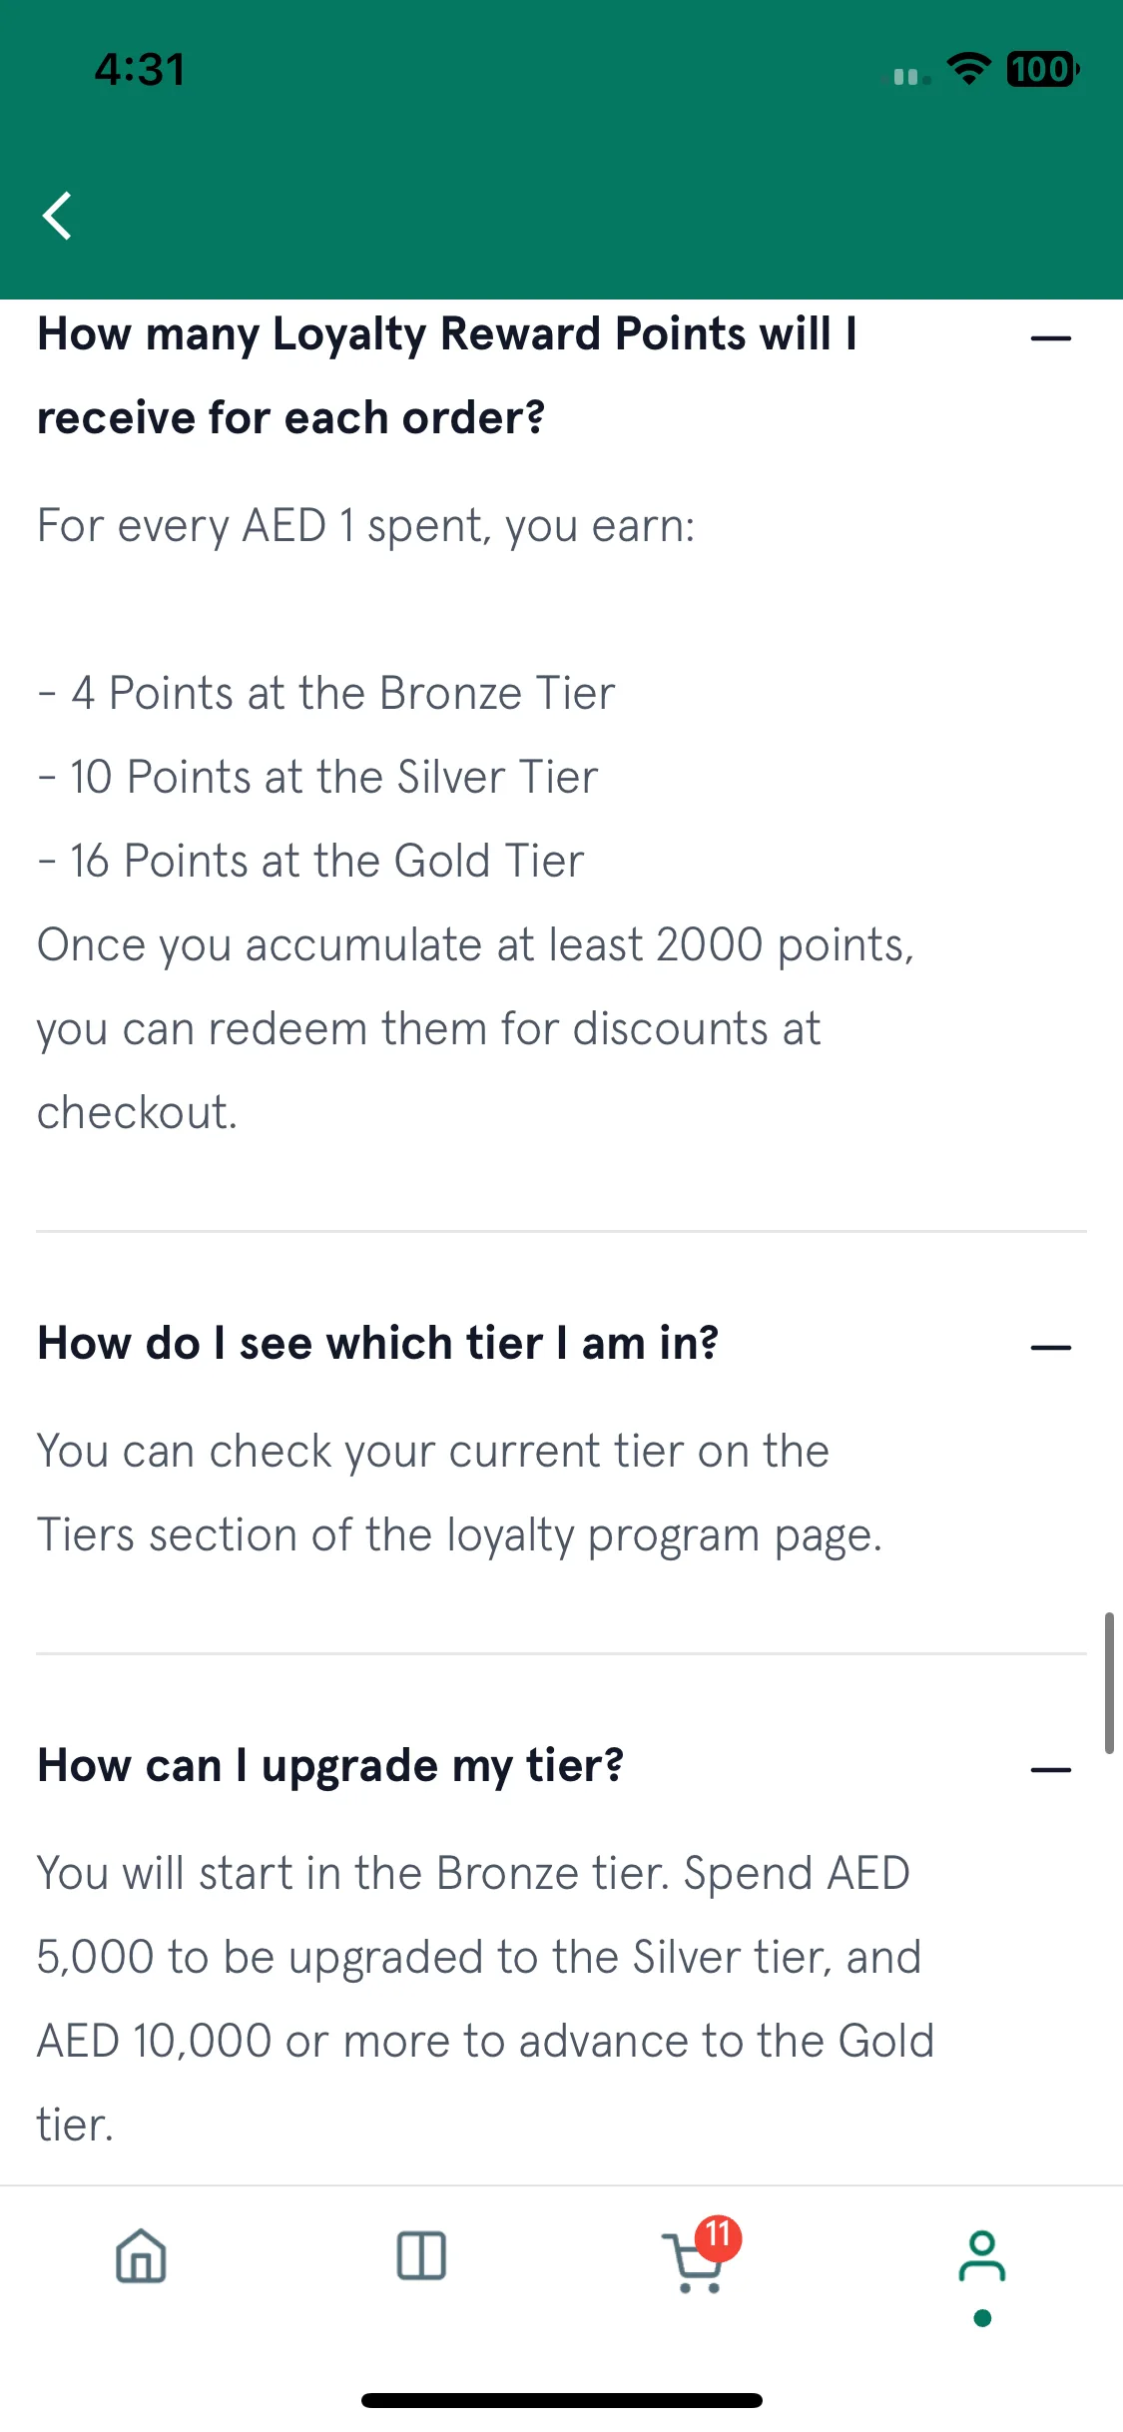Tap the cellular signal dots indicator
This screenshot has width=1123, height=2432.
(x=911, y=77)
